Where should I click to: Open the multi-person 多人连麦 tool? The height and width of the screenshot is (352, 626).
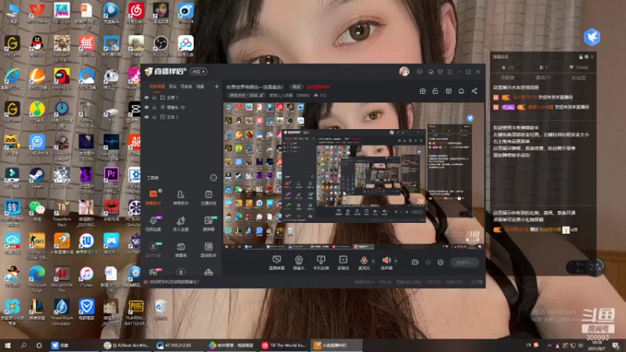pos(181,224)
